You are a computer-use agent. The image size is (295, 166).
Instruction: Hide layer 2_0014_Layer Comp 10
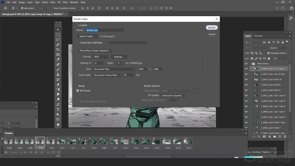246,79
